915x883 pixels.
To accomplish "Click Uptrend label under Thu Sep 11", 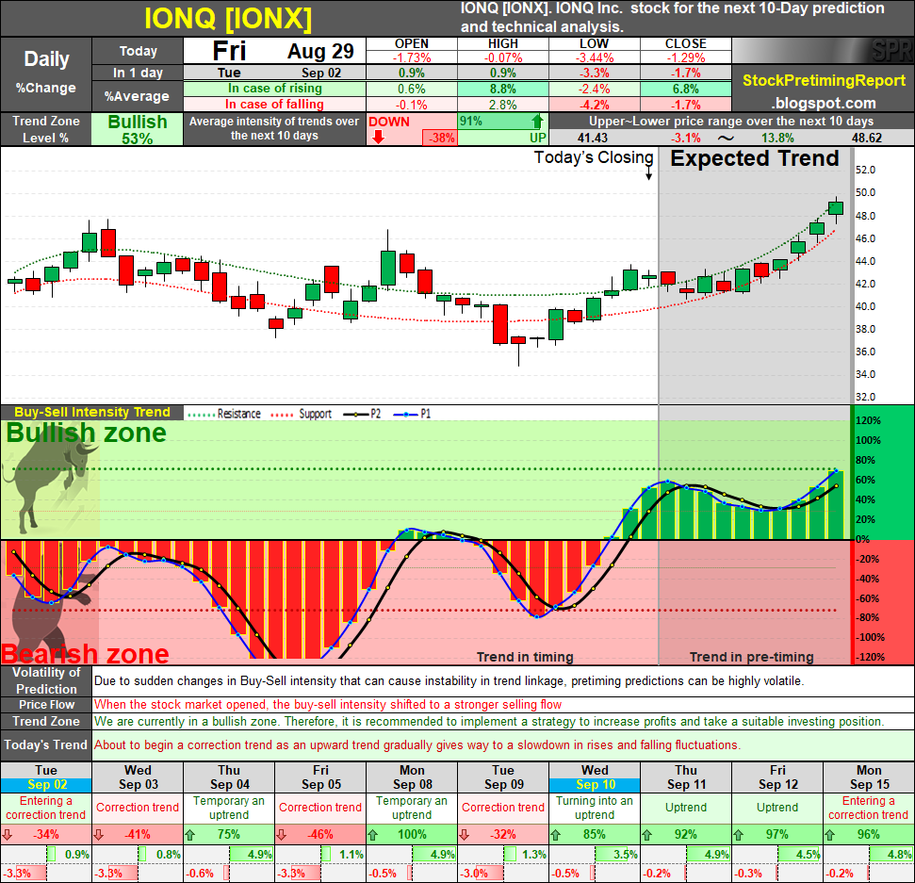I will [x=686, y=808].
